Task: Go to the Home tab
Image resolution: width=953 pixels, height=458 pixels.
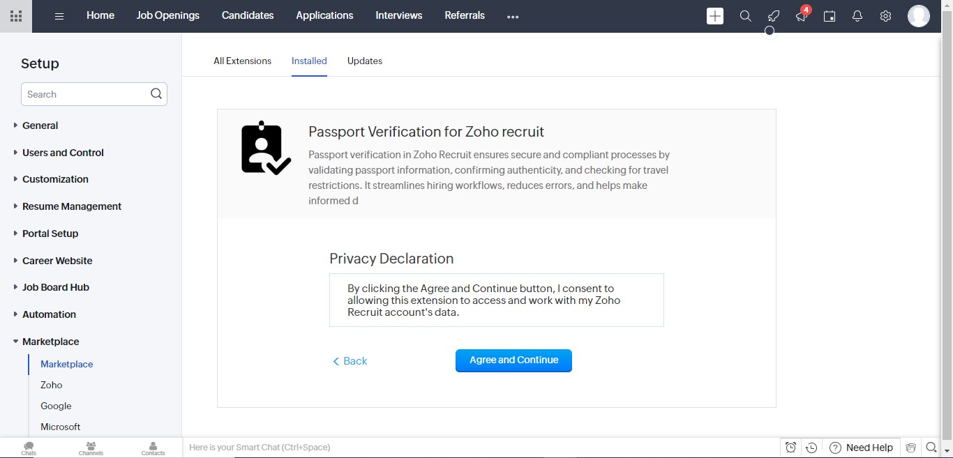Action: 100,15
